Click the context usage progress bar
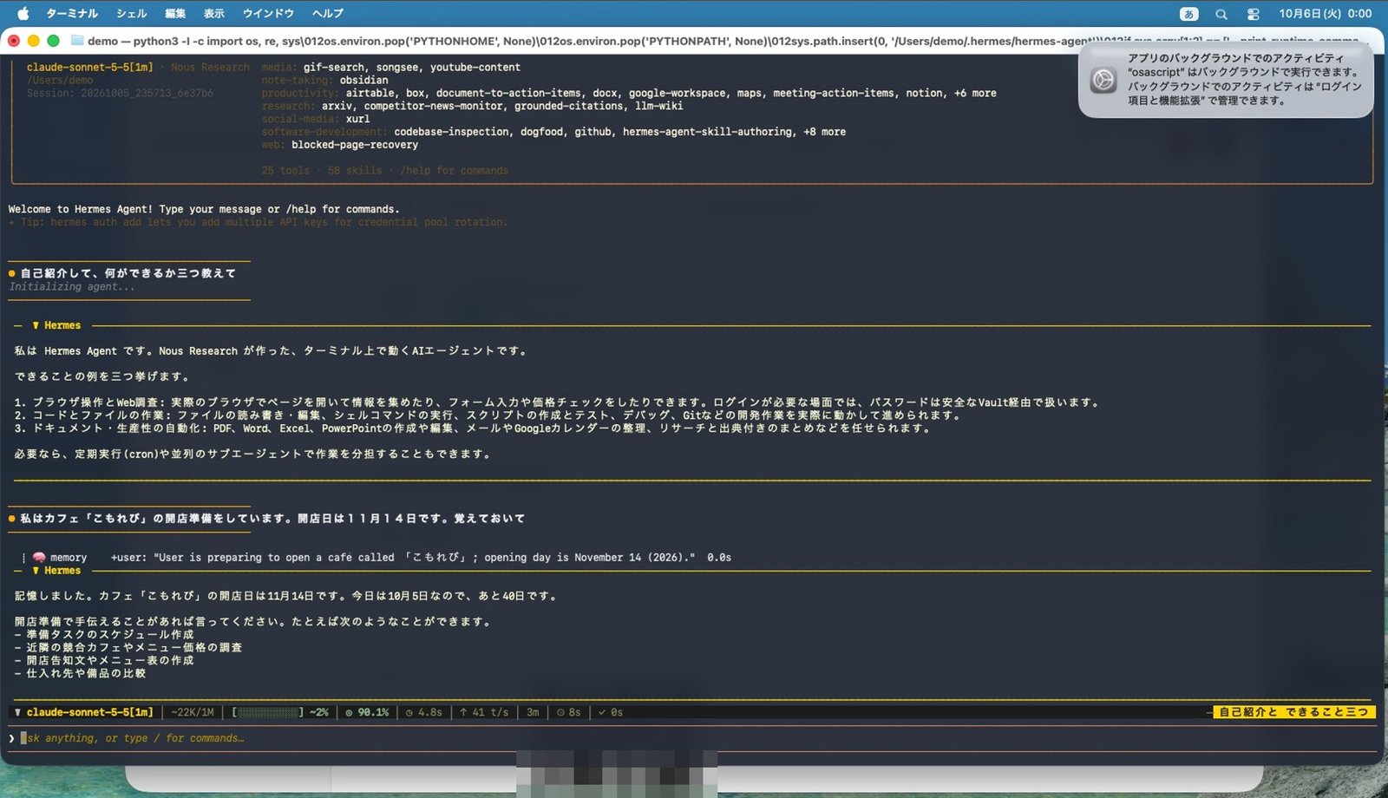This screenshot has height=798, width=1388. point(268,712)
